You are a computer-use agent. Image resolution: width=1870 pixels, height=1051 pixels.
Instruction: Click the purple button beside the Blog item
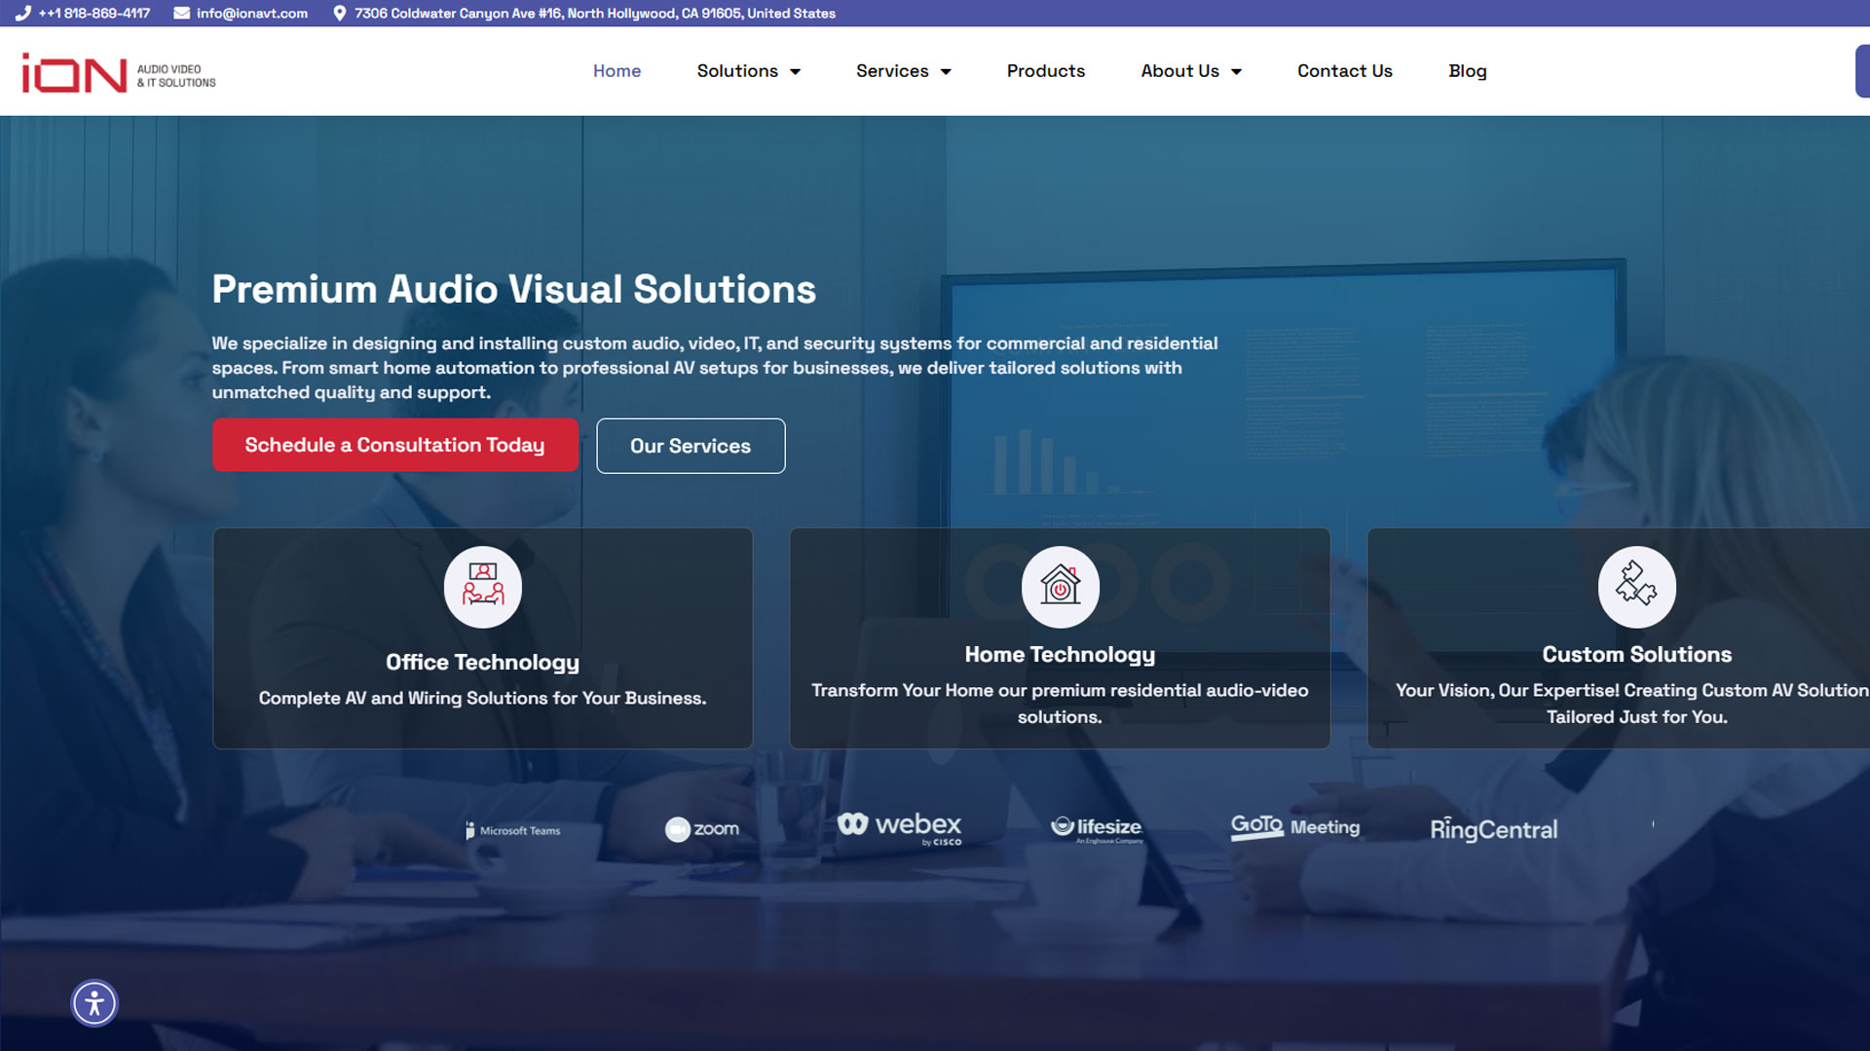pyautogui.click(x=1862, y=71)
